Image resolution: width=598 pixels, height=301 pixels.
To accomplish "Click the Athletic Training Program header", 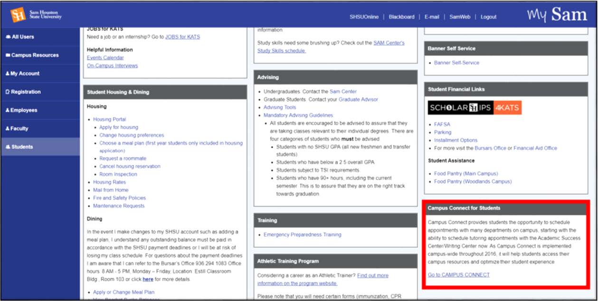I will tap(335, 261).
